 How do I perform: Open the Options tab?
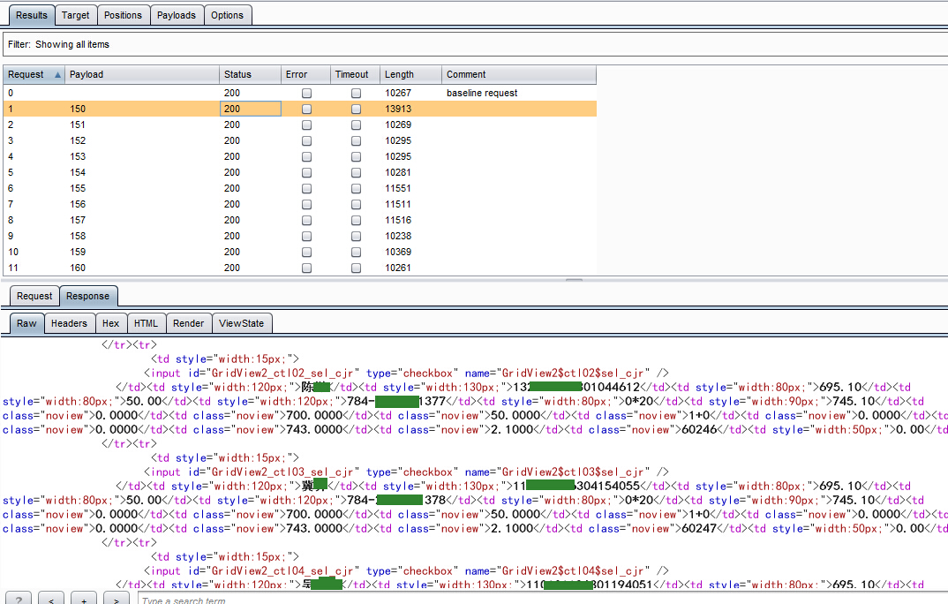228,15
